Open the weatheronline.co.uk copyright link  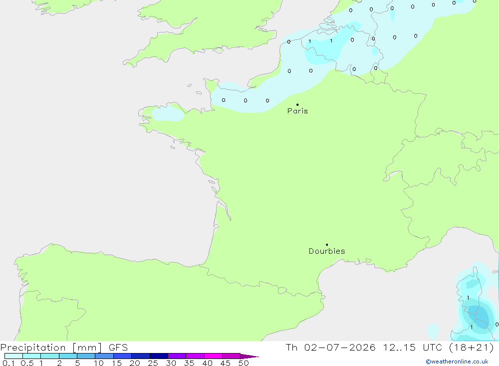click(457, 362)
